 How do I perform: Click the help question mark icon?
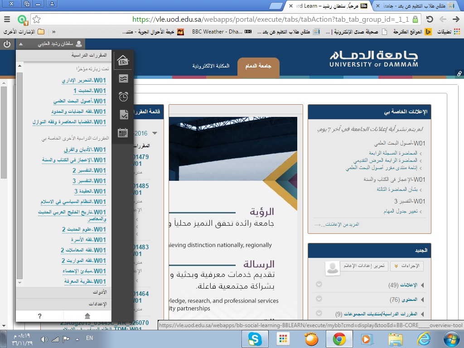(x=40, y=316)
